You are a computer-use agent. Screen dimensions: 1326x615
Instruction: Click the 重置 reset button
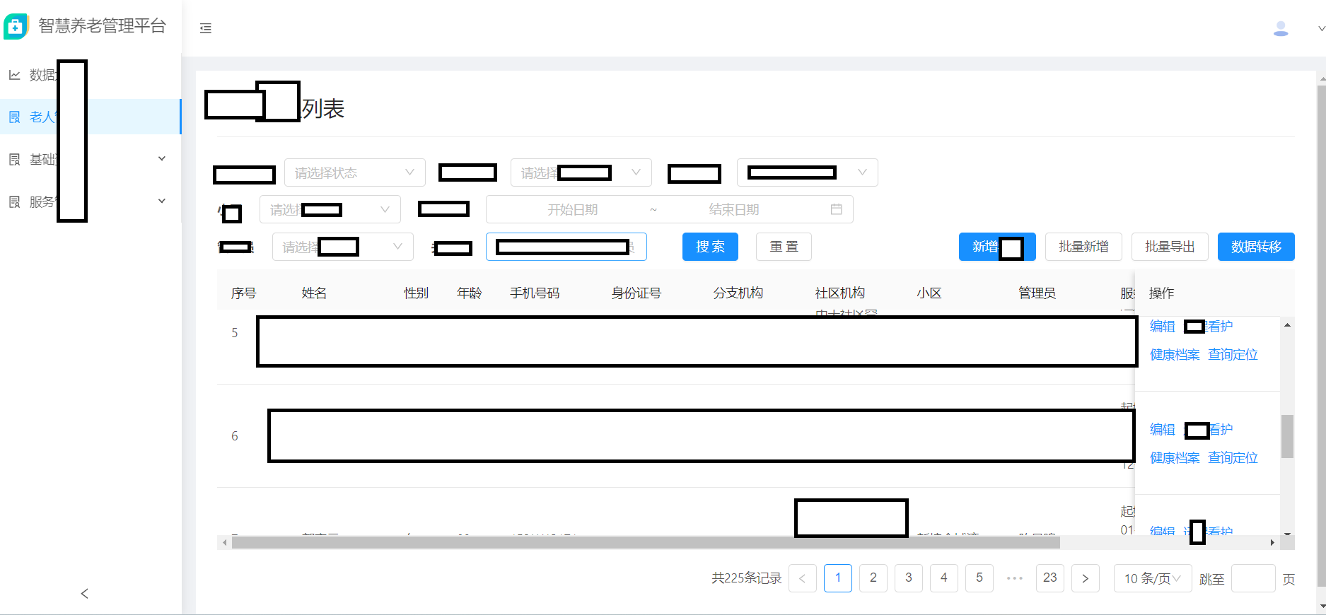coord(784,247)
